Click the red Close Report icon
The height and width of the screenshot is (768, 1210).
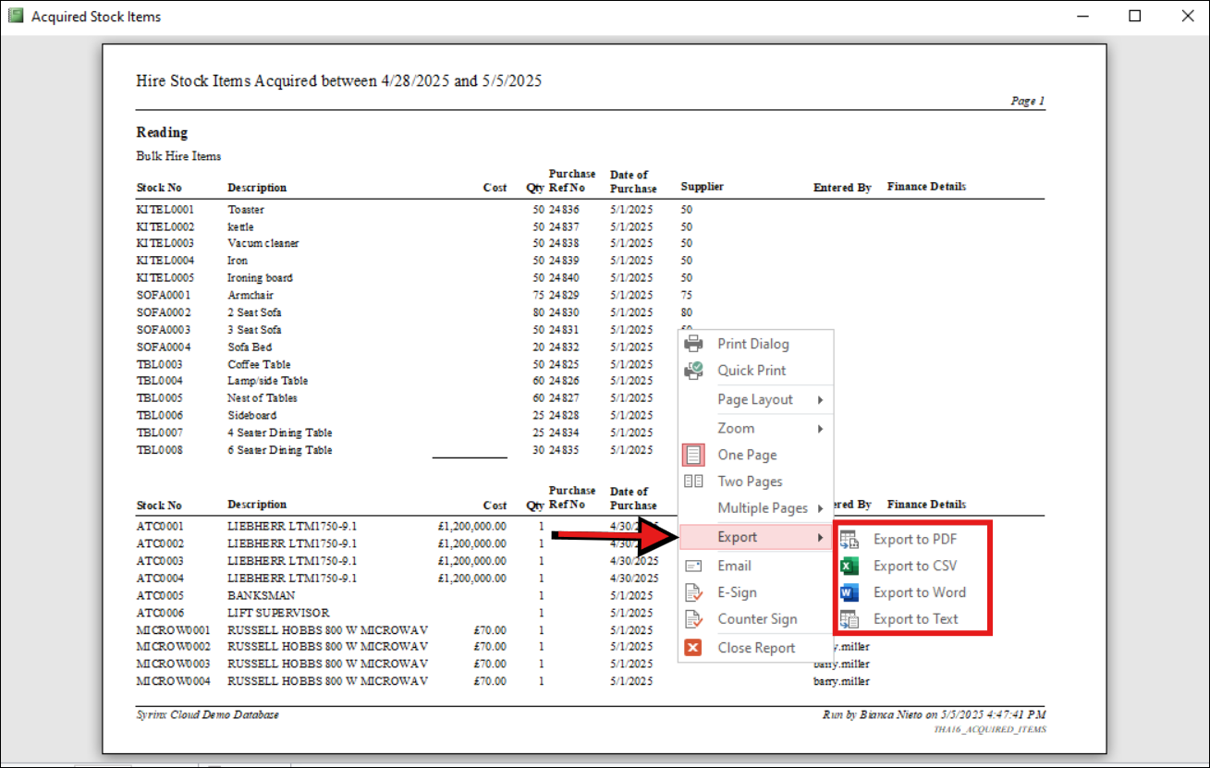point(691,647)
